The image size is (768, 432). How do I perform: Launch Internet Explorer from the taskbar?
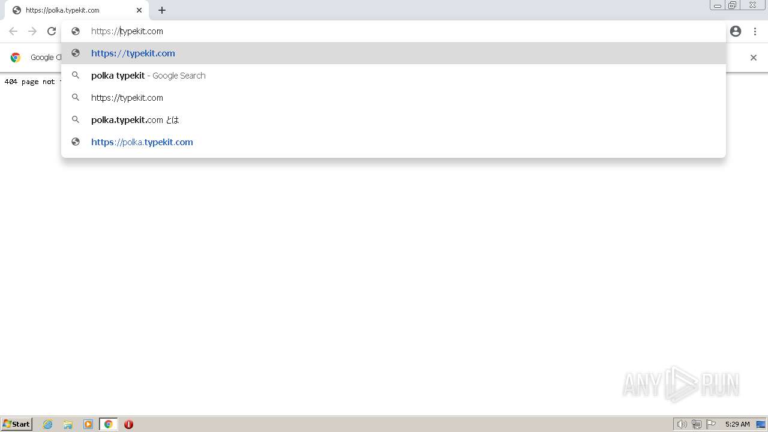pos(48,424)
